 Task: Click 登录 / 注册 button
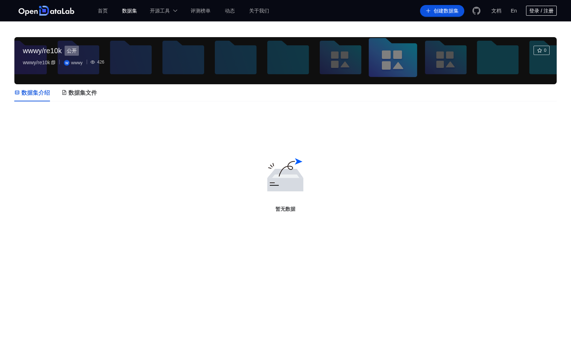tap(541, 11)
